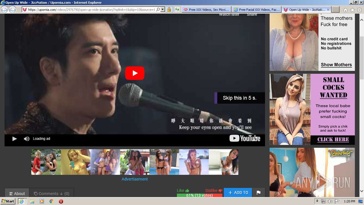
Task: Go back using the browser Back arrow
Action: pyautogui.click(x=4, y=9)
